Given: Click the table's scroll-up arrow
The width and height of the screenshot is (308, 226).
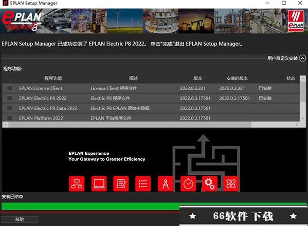Looking at the screenshot, I should pyautogui.click(x=303, y=78).
